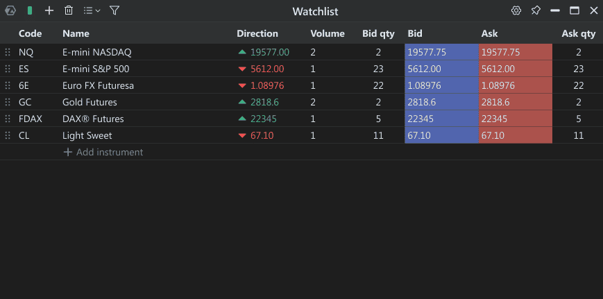Click the plus icon in the toolbar

(x=49, y=10)
